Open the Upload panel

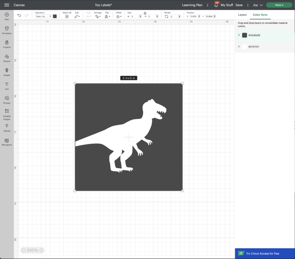(7, 127)
